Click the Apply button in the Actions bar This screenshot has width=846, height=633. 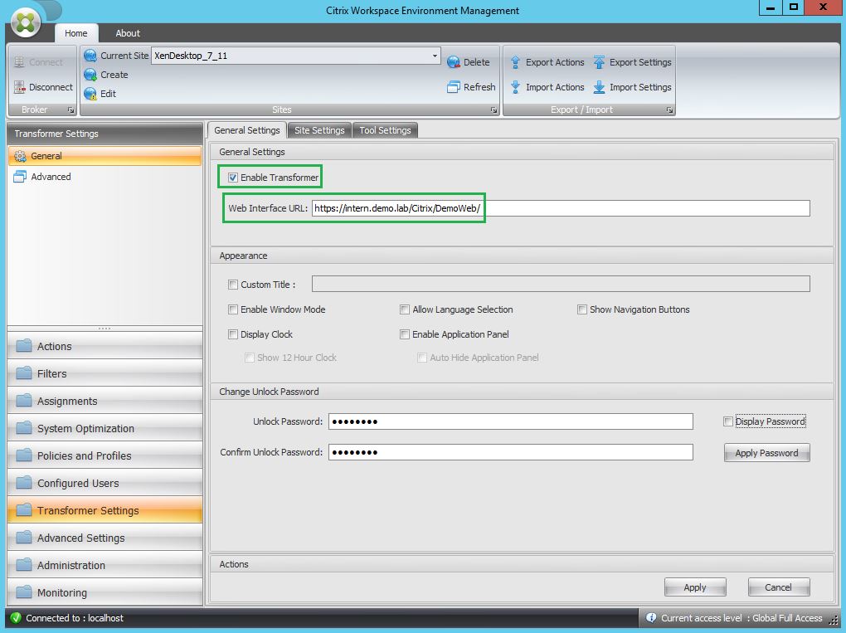tap(694, 587)
